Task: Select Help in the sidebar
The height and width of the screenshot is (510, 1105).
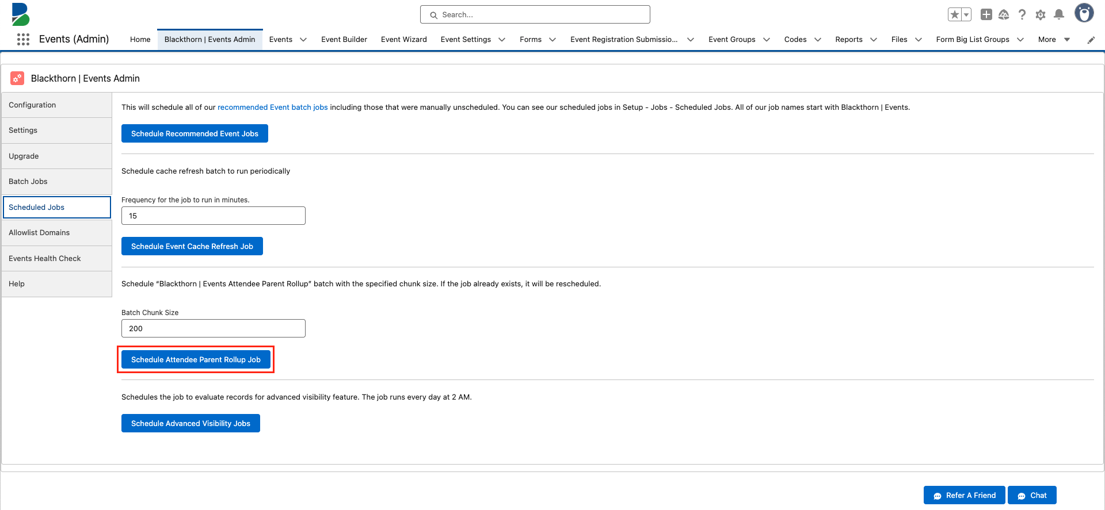Action: pyautogui.click(x=57, y=284)
